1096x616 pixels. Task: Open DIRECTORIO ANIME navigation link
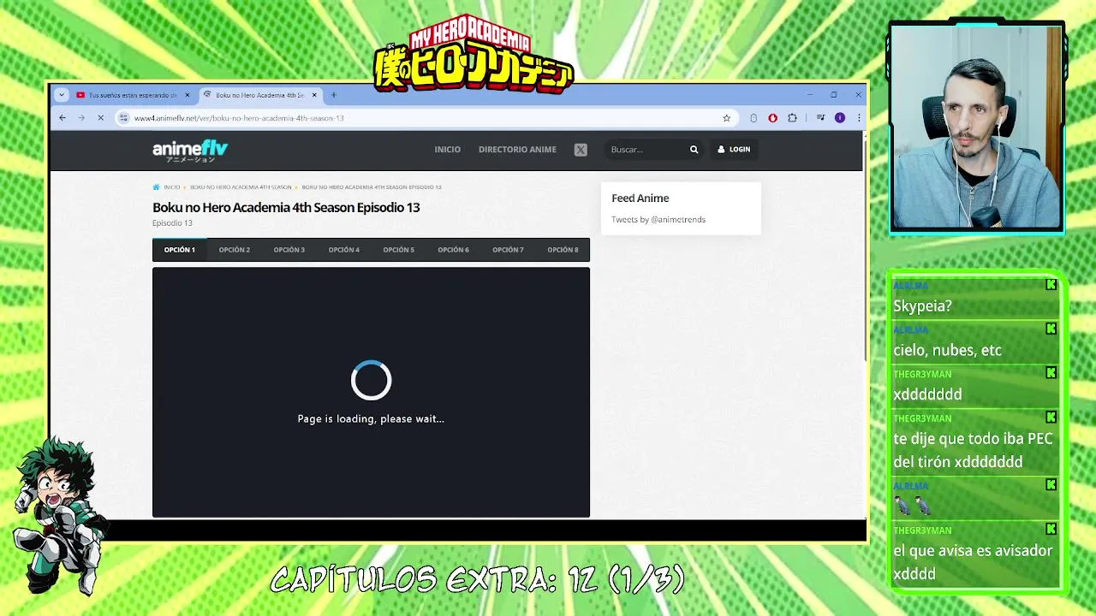point(517,150)
